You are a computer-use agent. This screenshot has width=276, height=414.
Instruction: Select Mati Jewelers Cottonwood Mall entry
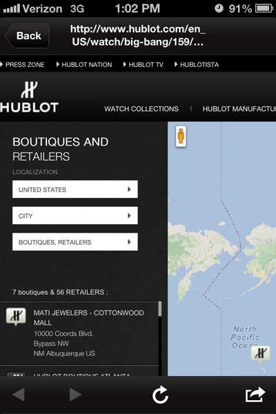click(79, 333)
